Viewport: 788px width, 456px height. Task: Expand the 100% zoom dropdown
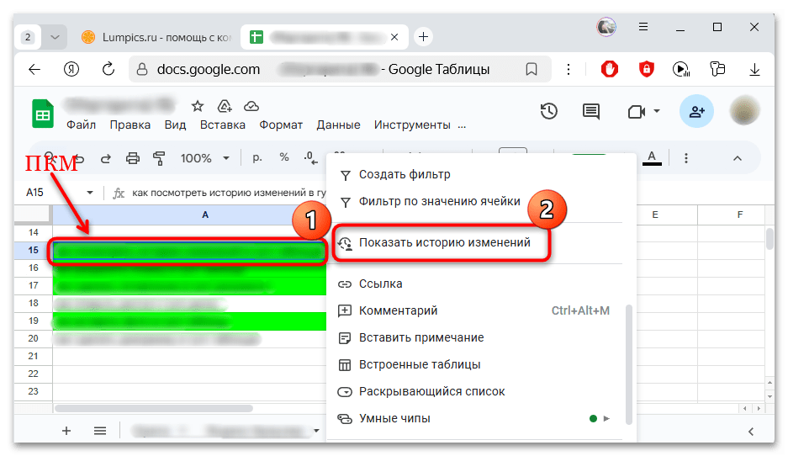coord(204,158)
